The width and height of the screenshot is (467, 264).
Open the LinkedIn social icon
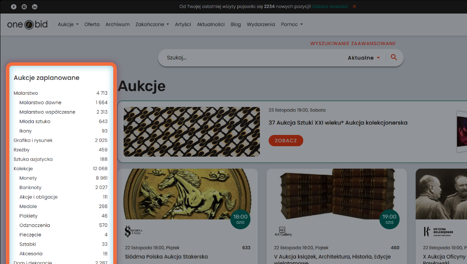[35, 7]
